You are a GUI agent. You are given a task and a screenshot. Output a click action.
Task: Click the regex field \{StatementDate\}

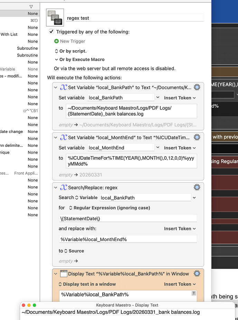point(128,219)
